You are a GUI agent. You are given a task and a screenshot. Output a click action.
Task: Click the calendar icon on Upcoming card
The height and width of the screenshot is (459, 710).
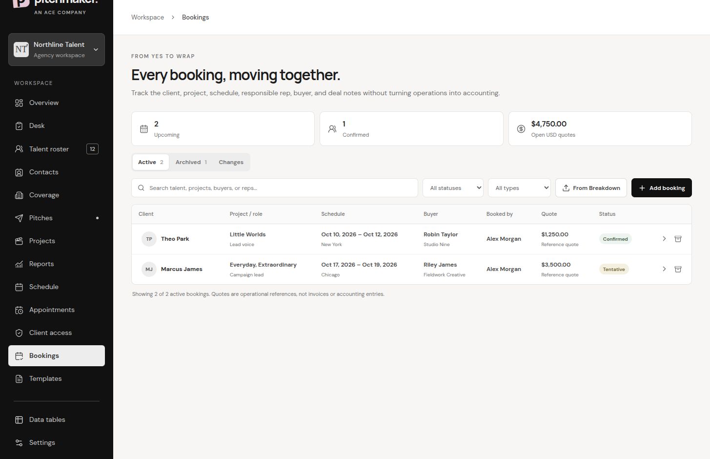tap(144, 129)
